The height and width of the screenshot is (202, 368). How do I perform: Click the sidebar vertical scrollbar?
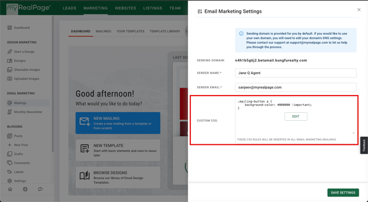tap(53, 84)
